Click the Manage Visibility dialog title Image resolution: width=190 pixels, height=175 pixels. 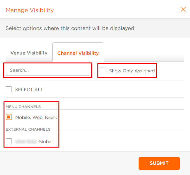(30, 10)
